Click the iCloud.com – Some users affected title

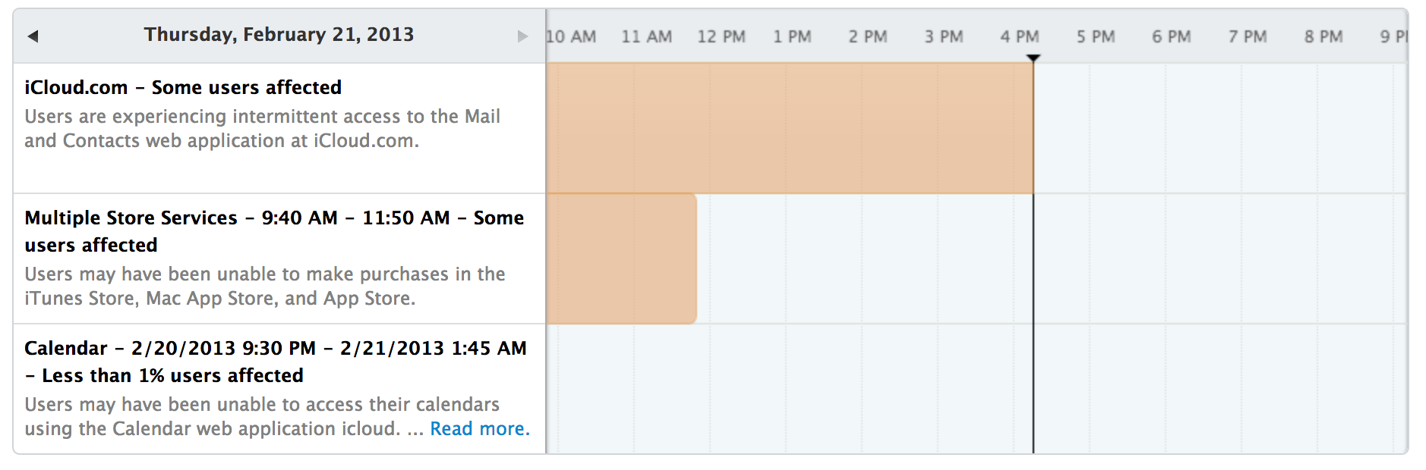[183, 88]
